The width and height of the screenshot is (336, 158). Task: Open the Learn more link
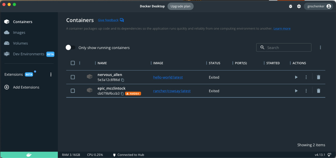(x=282, y=28)
